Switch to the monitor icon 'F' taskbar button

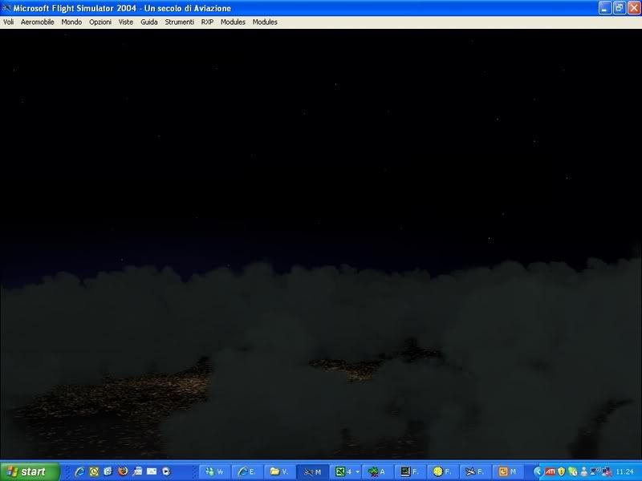[x=410, y=472]
